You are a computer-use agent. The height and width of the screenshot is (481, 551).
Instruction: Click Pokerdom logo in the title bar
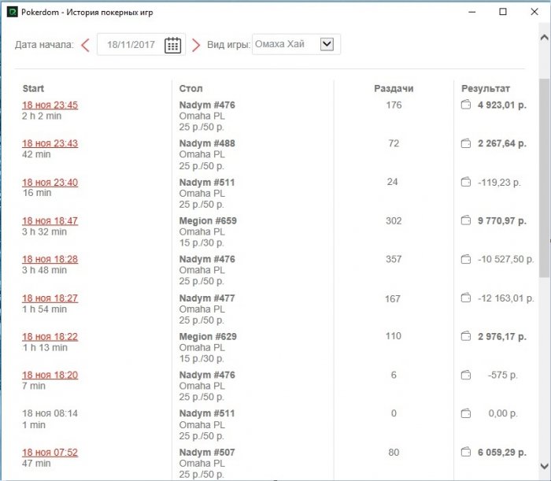pos(12,12)
